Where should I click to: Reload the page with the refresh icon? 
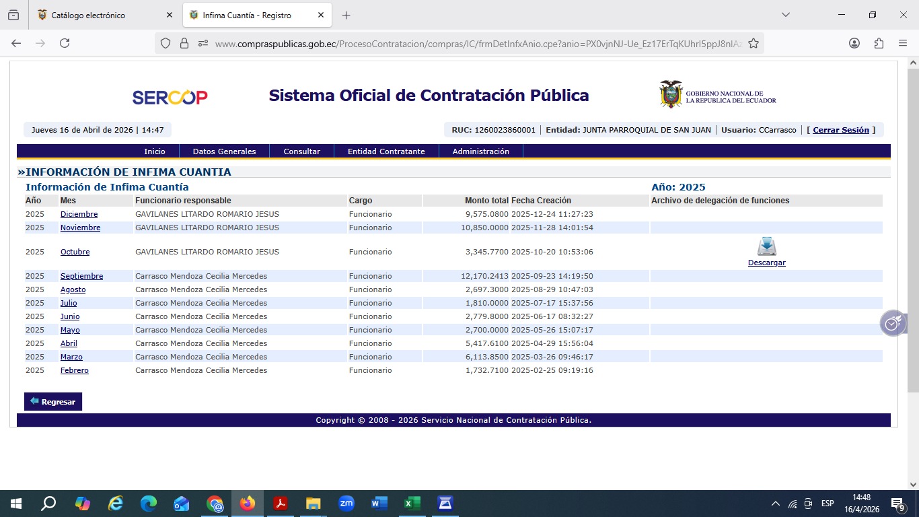click(65, 43)
